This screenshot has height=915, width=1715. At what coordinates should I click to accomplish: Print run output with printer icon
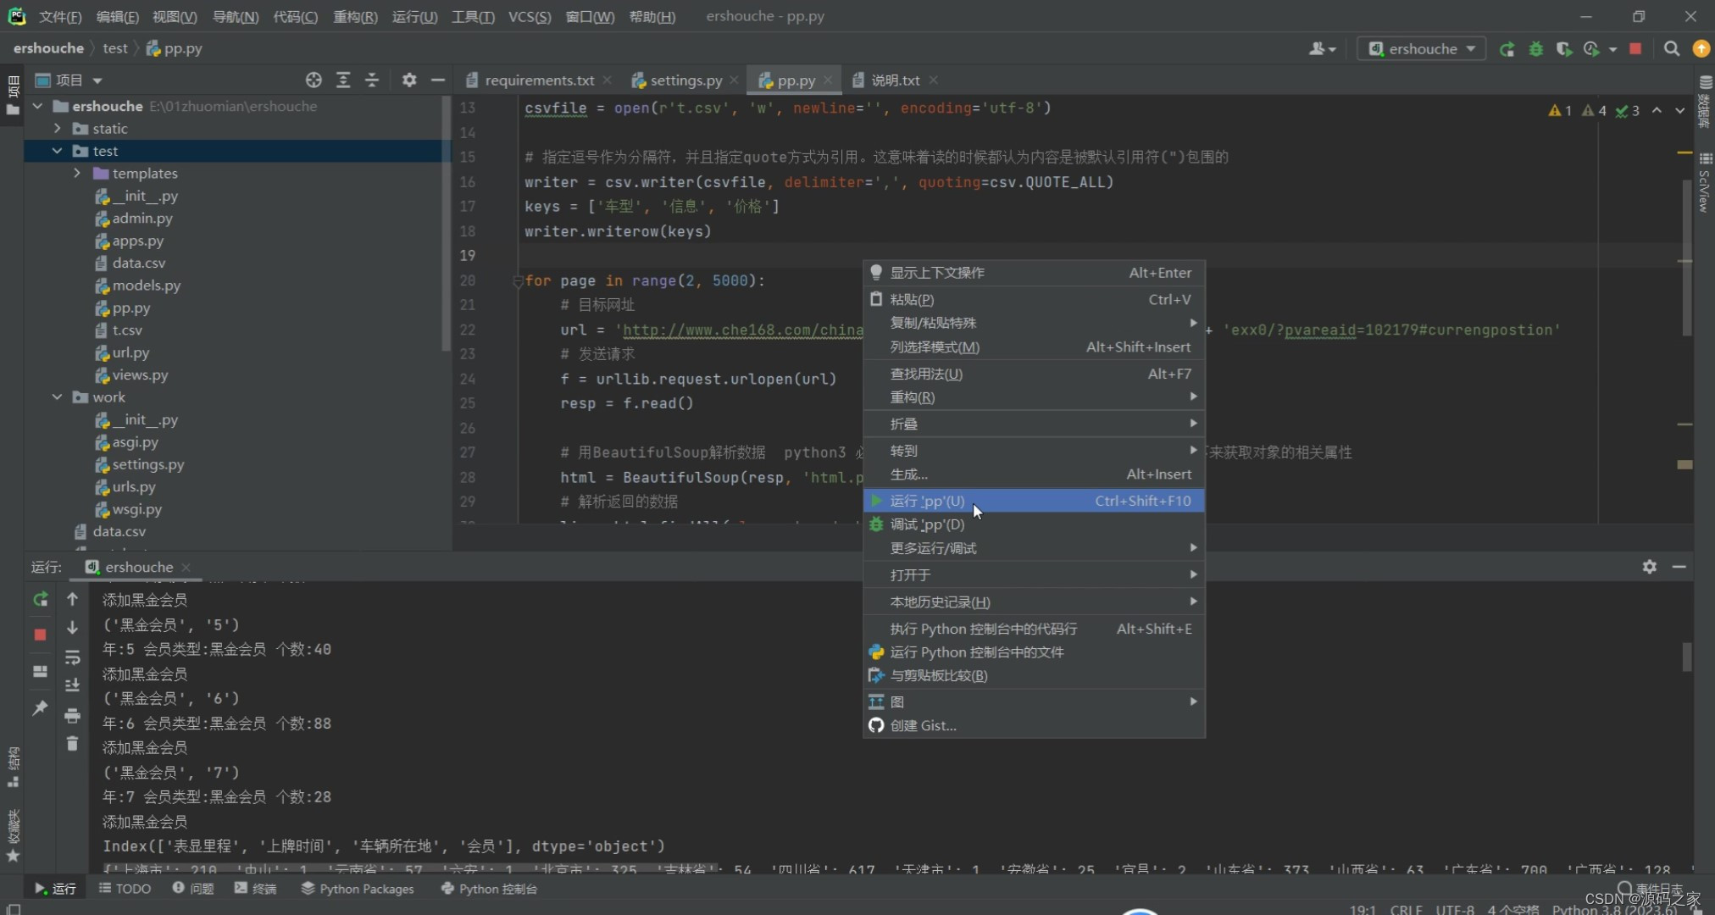(72, 716)
